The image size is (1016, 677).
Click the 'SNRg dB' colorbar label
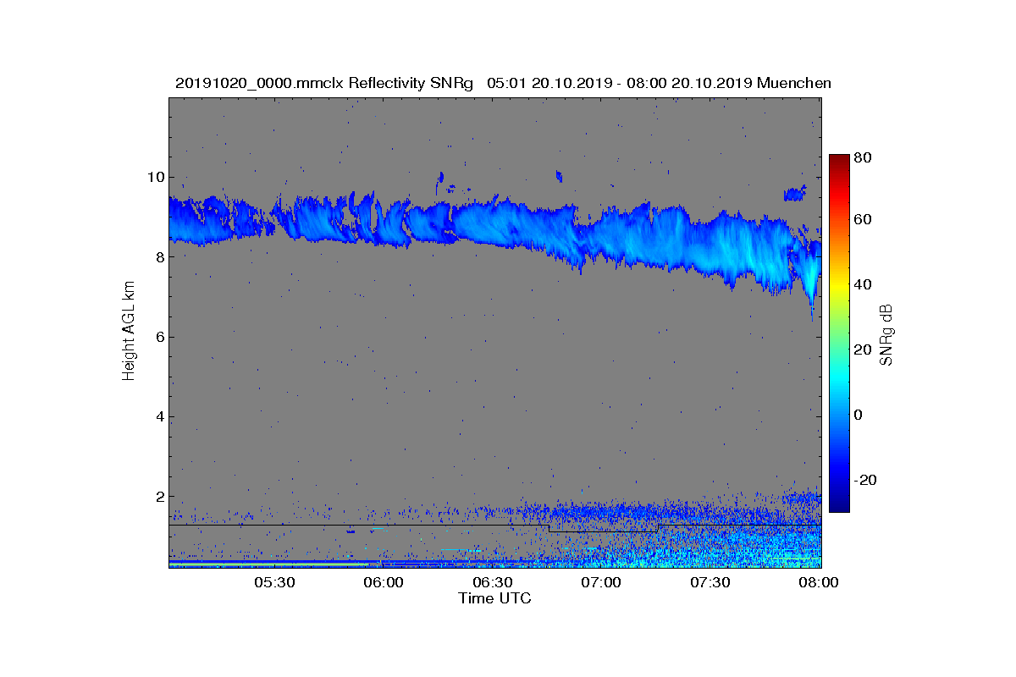[886, 335]
